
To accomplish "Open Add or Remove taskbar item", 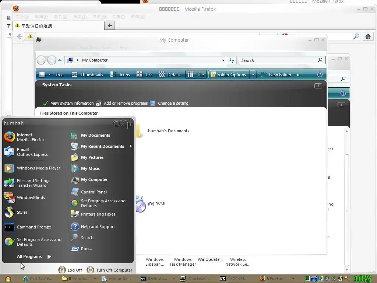I will click(x=117, y=279).
